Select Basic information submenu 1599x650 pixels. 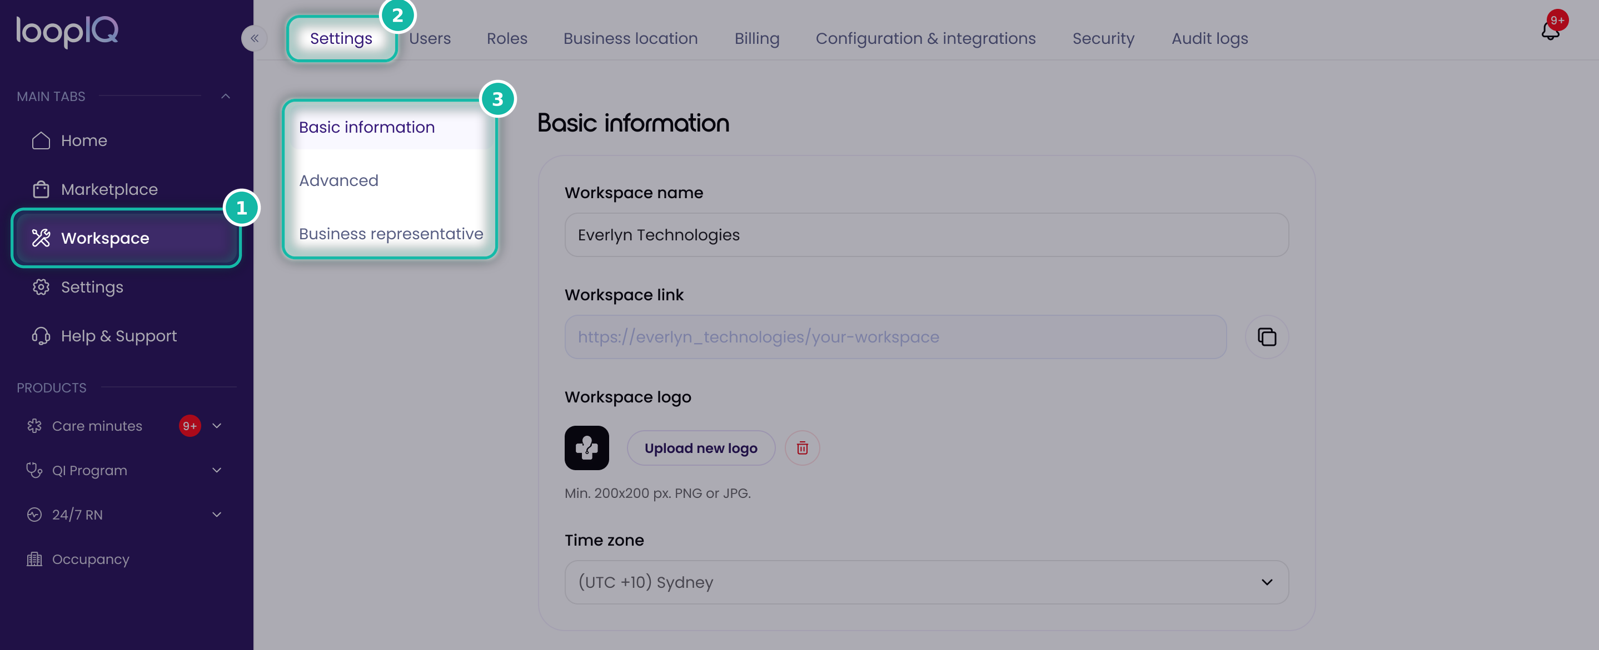(390, 127)
